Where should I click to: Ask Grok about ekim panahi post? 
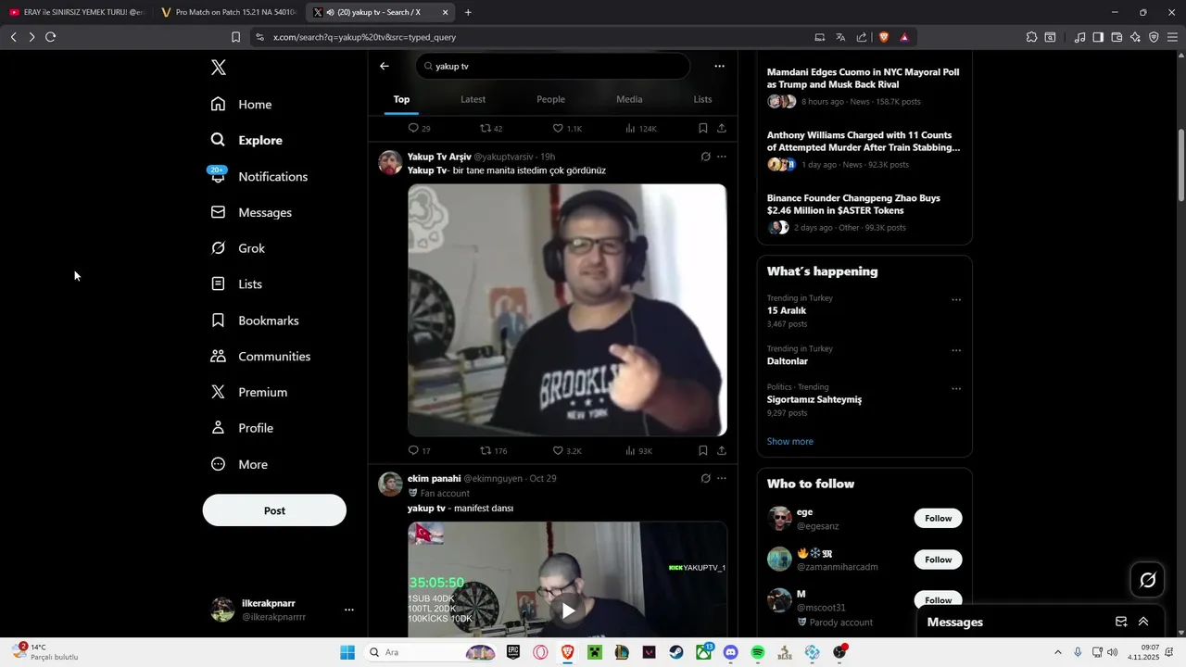pyautogui.click(x=705, y=479)
